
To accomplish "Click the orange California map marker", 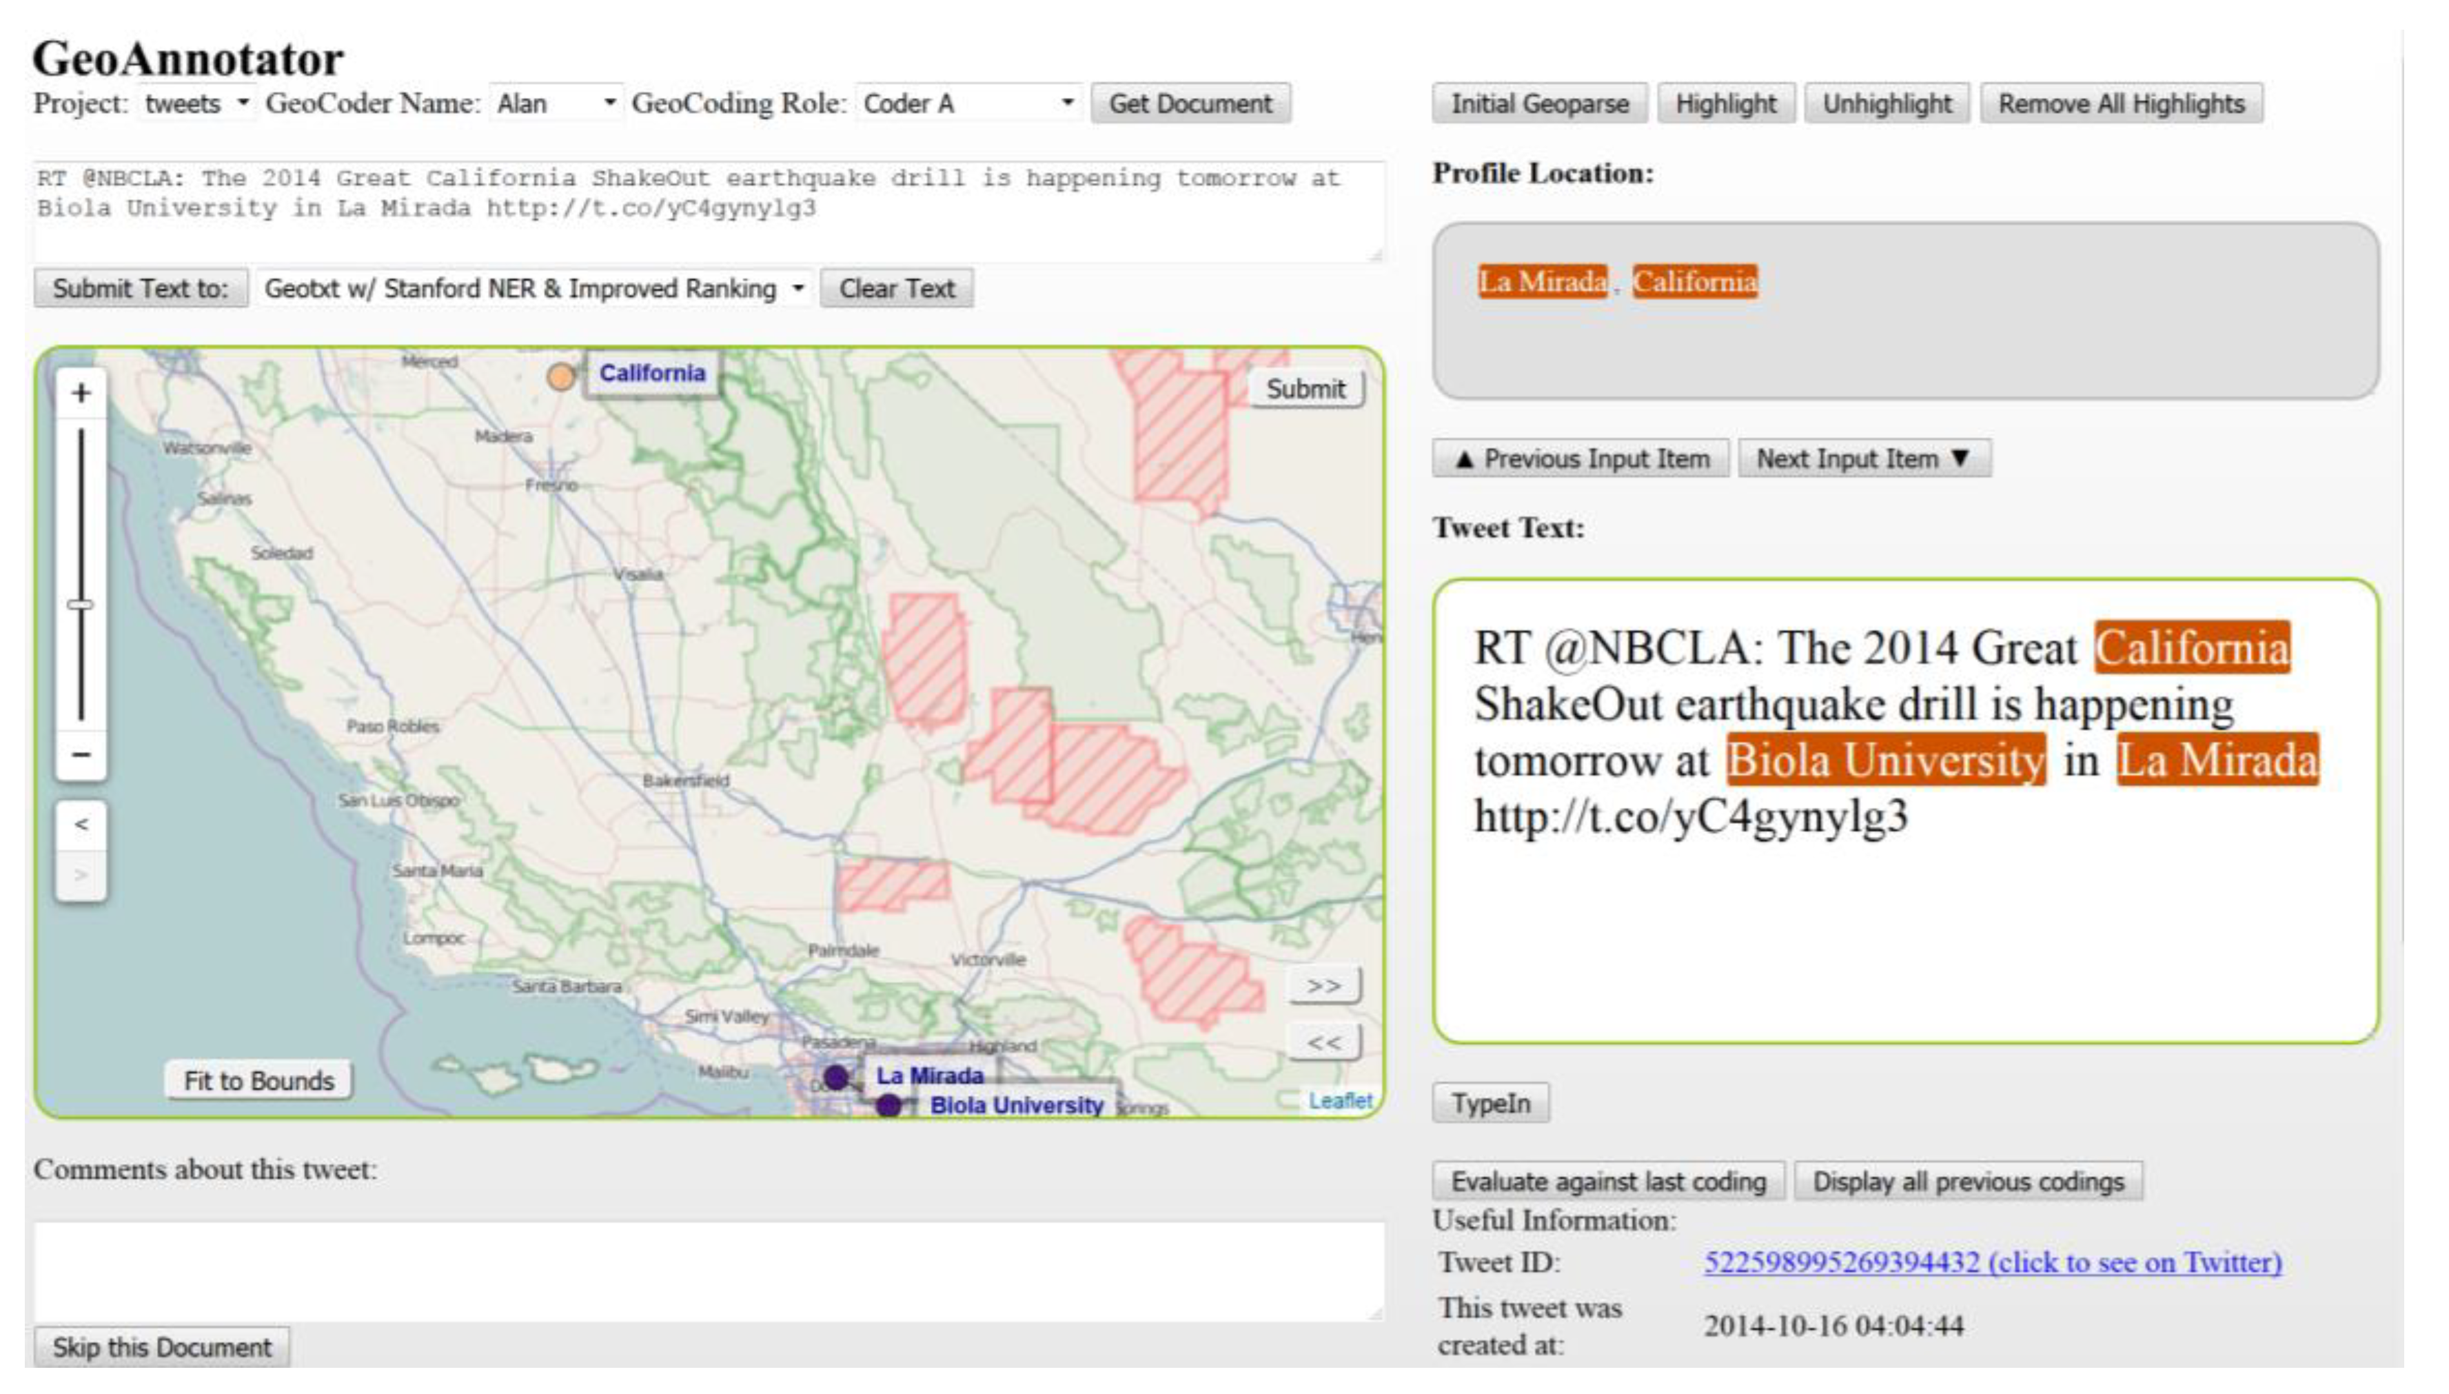I will tap(561, 377).
